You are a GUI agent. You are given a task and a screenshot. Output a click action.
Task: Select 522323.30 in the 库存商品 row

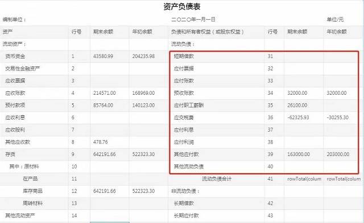point(143,191)
